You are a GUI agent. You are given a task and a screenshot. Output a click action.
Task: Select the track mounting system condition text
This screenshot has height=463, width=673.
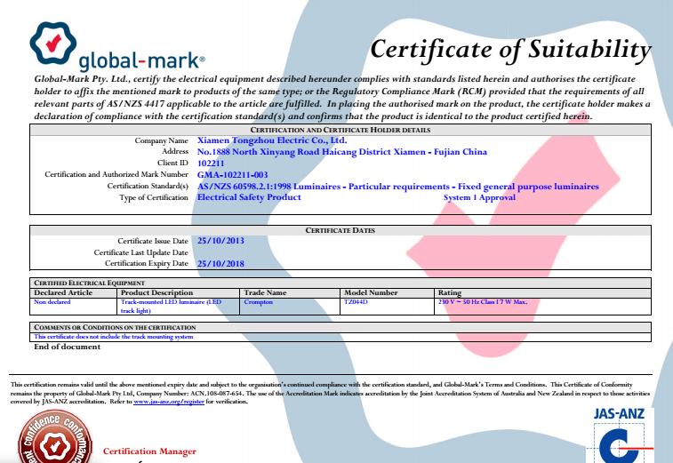113,337
